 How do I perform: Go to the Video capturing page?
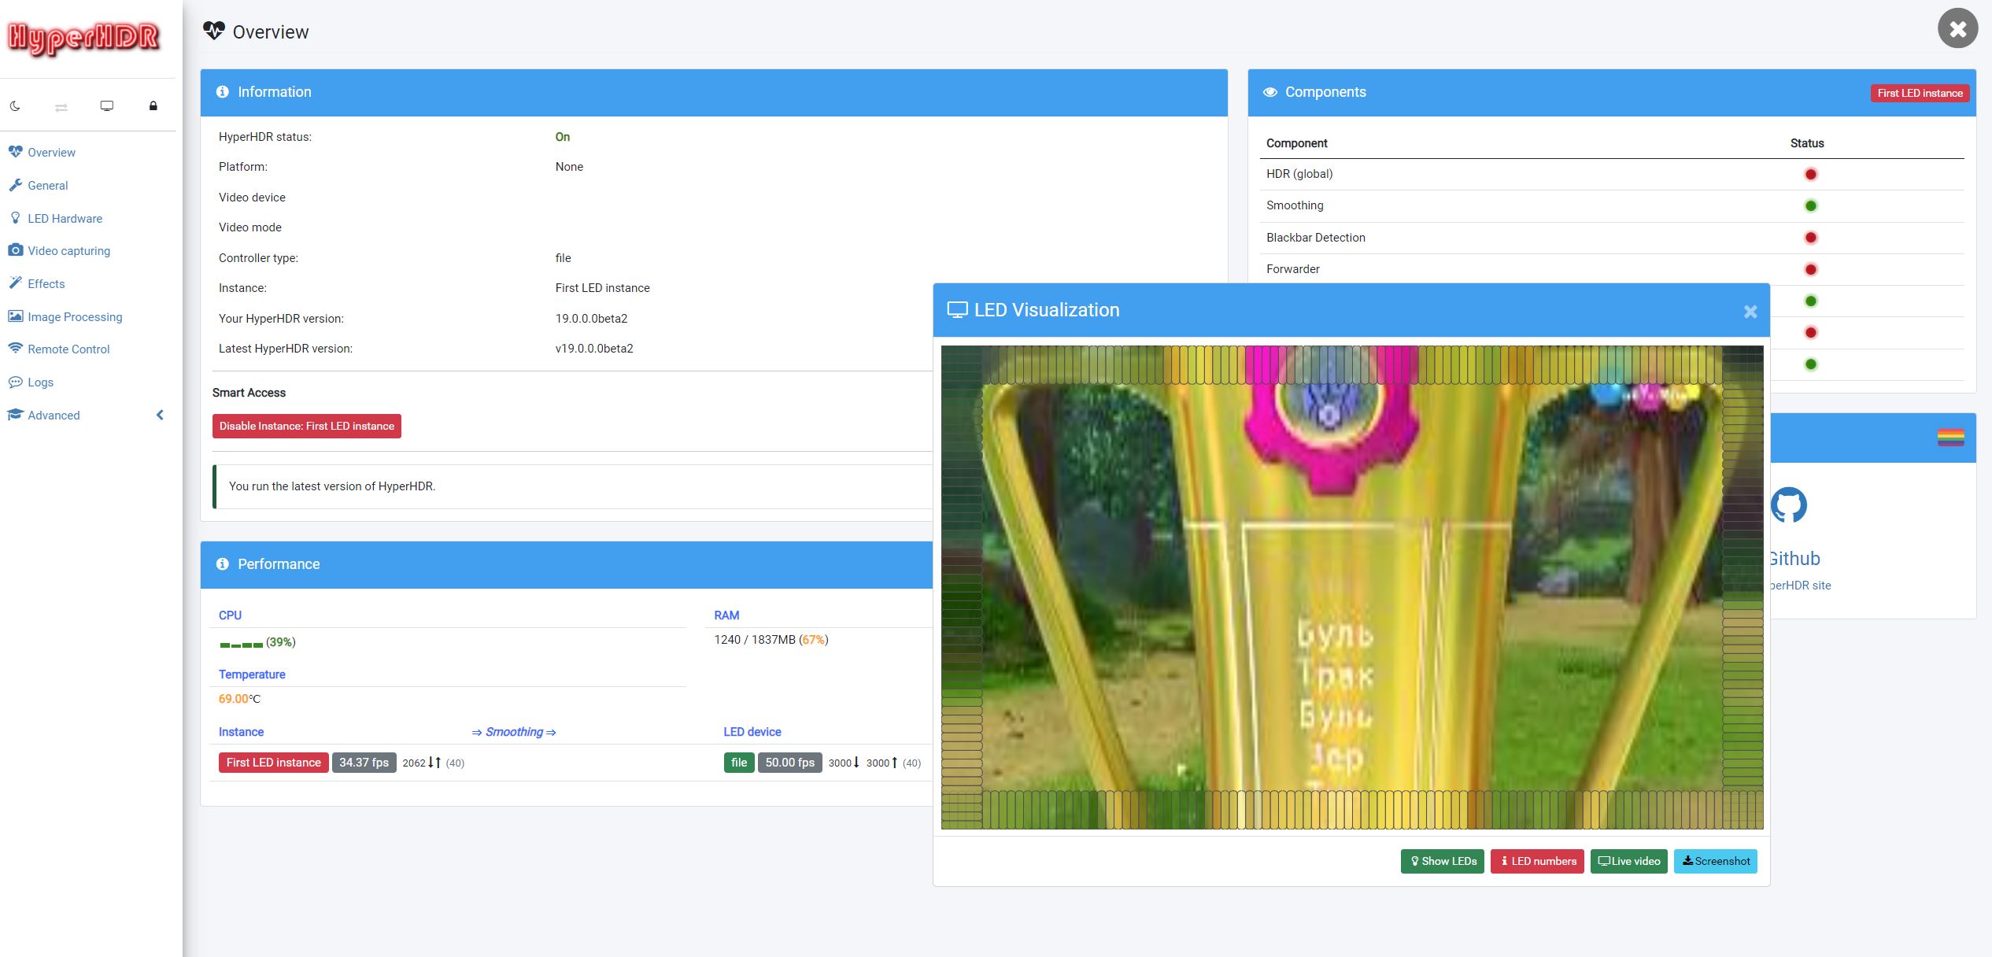click(x=68, y=250)
